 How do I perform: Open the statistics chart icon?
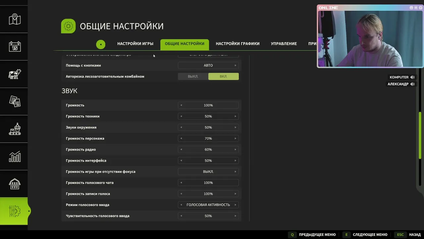tap(15, 156)
